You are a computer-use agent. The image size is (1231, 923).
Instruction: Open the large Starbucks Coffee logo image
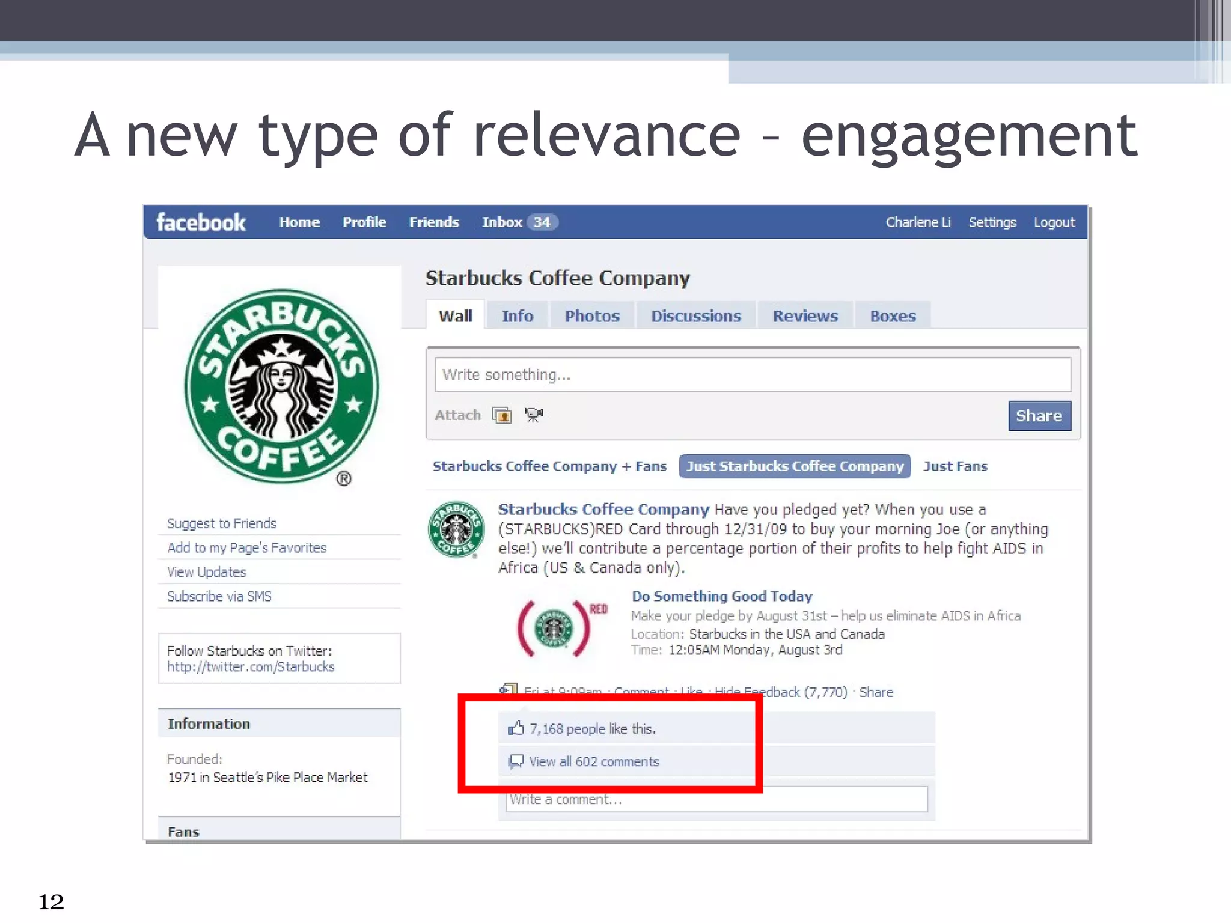pyautogui.click(x=281, y=387)
